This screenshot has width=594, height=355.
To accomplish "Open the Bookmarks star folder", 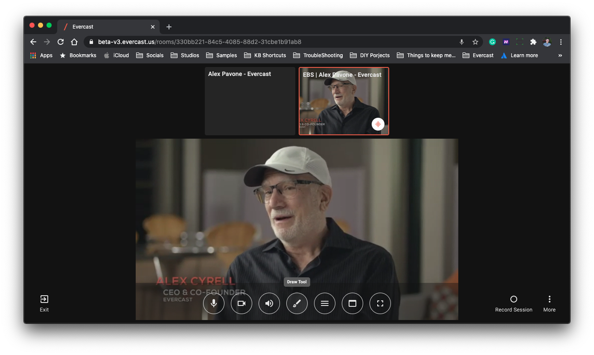I will coord(78,55).
